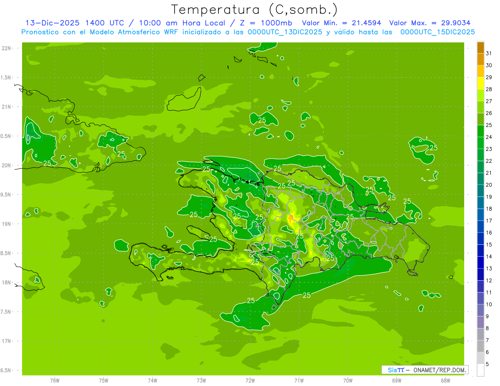This screenshot has width=500, height=386.
Task: Click the '70W' longitude axis label
Action: coord(348,381)
